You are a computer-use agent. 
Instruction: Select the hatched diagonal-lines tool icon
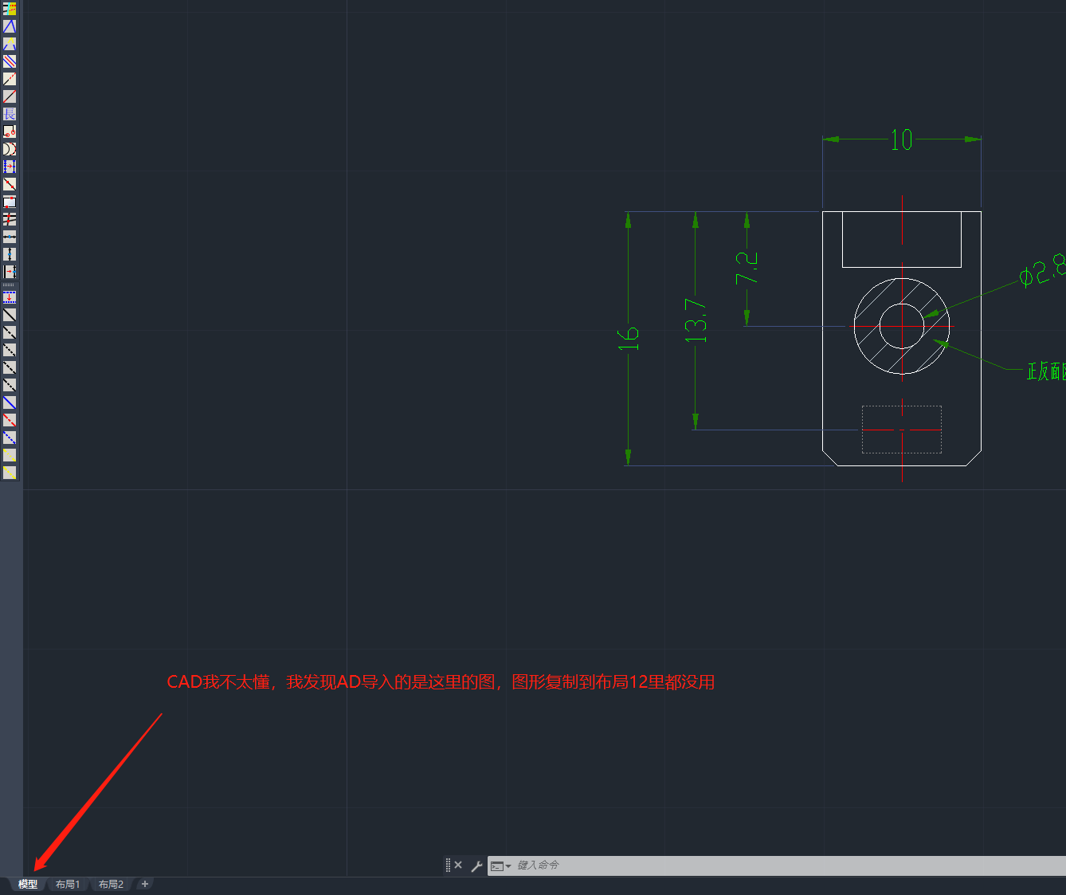[10, 61]
